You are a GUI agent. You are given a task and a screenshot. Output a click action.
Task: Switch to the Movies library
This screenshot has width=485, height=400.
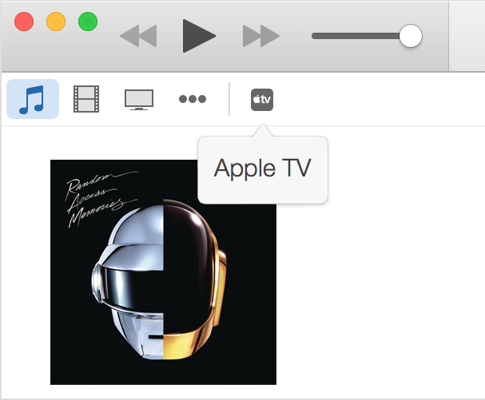(x=86, y=99)
